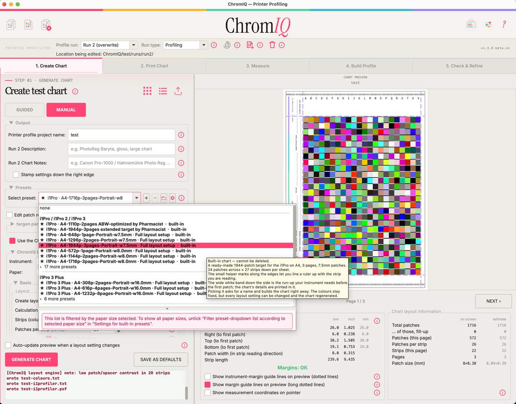The image size is (516, 404).
Task: Click the remove preset minus button
Action: tap(155, 198)
